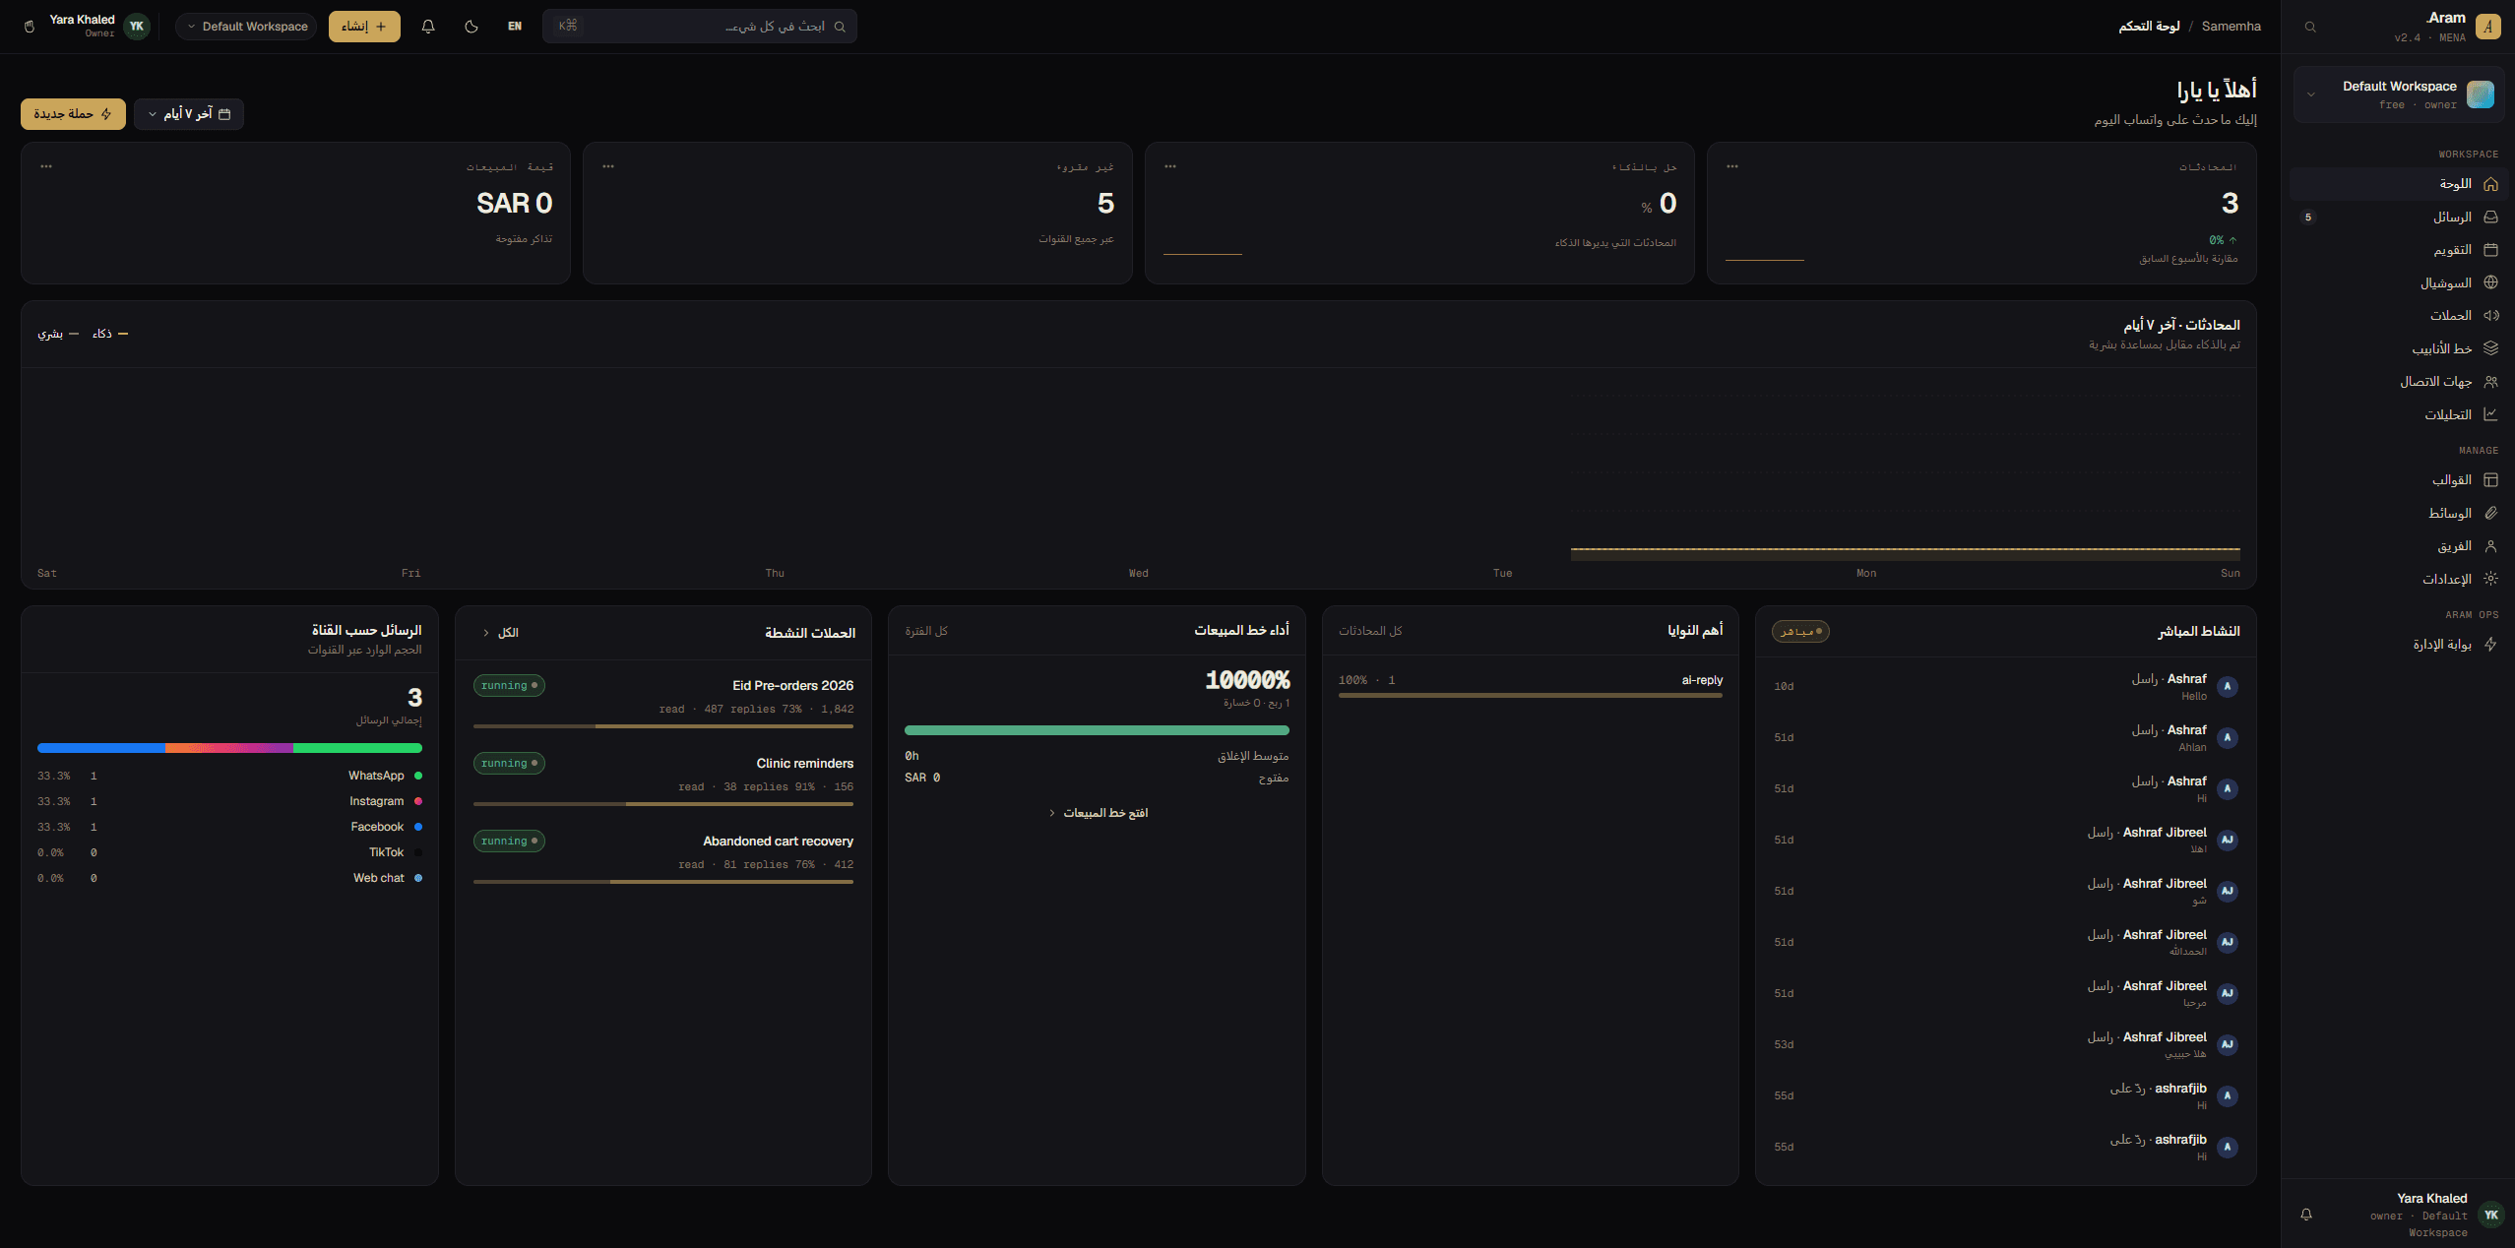
Task: Open the templates layout icon in sidebar
Action: (2490, 480)
